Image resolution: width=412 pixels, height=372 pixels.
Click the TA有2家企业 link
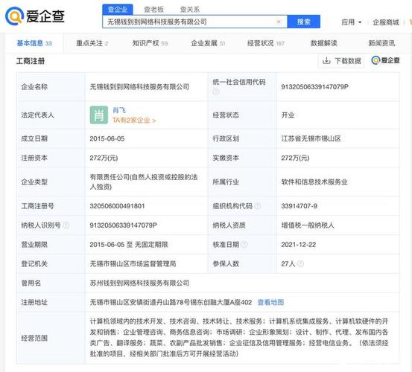(x=134, y=121)
